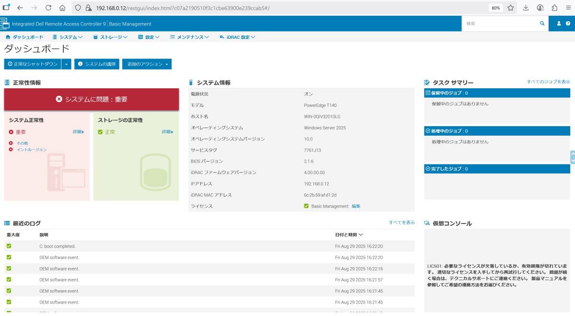575x316 pixels.
Task: Open the メンテナンス menu
Action: pyautogui.click(x=190, y=37)
